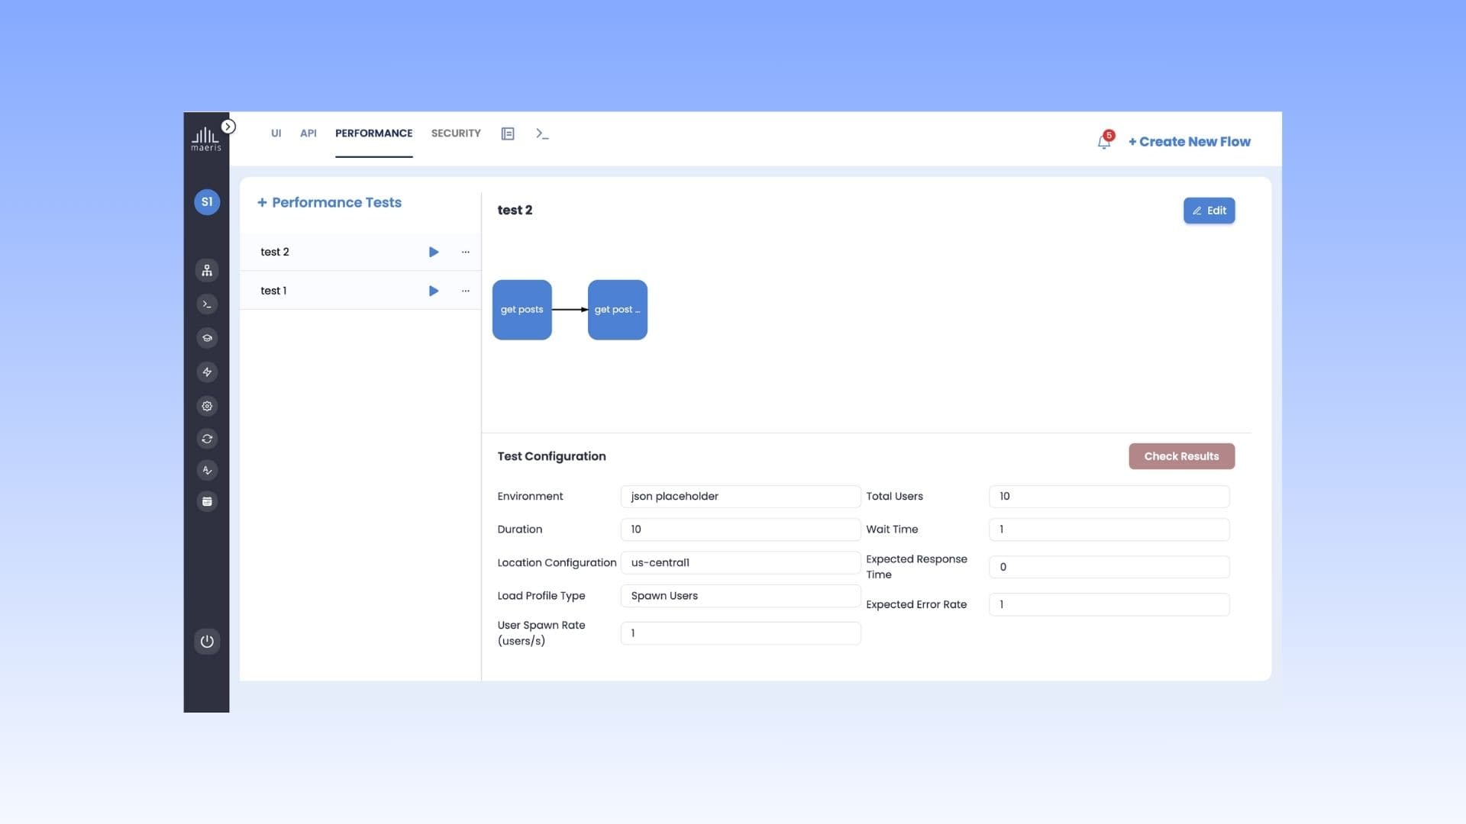Open the top bar terminal prompt icon
Screen dimensions: 1466x824
pyautogui.click(x=542, y=134)
